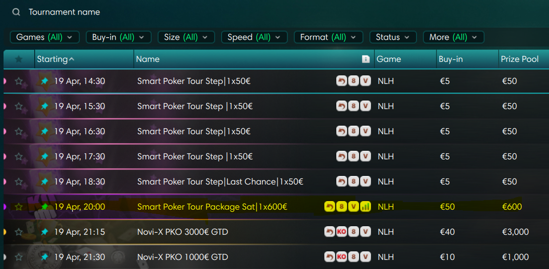549x269 pixels.
Task: Click the bar chart icon on Package Sat row
Action: 365,207
